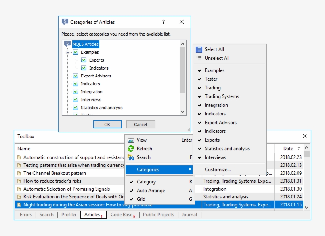Image resolution: width=325 pixels, height=236 pixels.
Task: Click the Unselect All list icon
Action: (x=199, y=58)
